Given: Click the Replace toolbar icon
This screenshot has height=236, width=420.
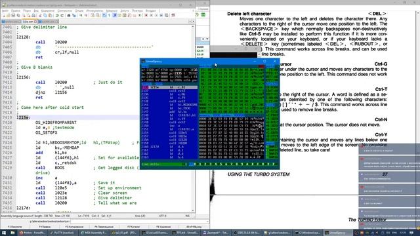Looking at the screenshot, I should pos(73,15).
